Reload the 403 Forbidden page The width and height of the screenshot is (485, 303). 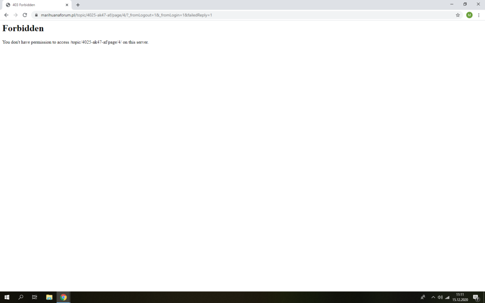pos(25,15)
